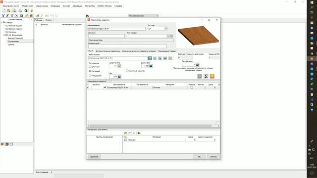Screen dimensions: 317x178
Task: Click the Windows Start button
Action: 312,2
